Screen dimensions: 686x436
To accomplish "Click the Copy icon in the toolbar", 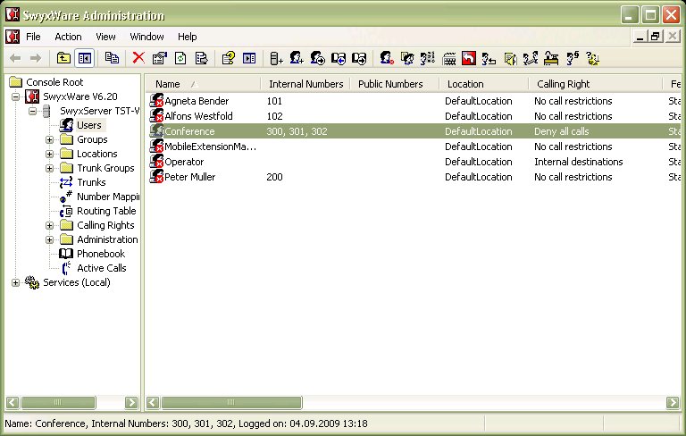I will (x=112, y=58).
